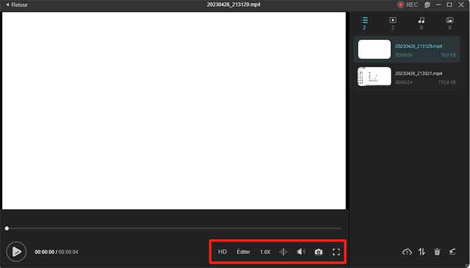Start a new recording with REC
The image size is (470, 268).
[x=407, y=5]
